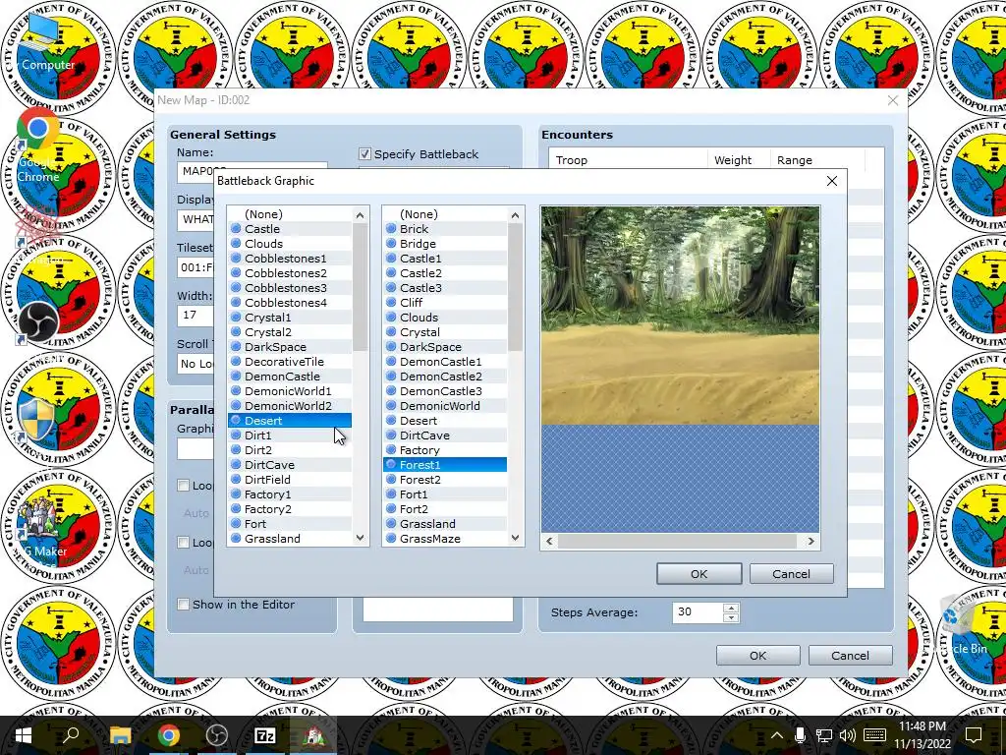Open File Explorer from the taskbar
1006x755 pixels.
coord(120,735)
